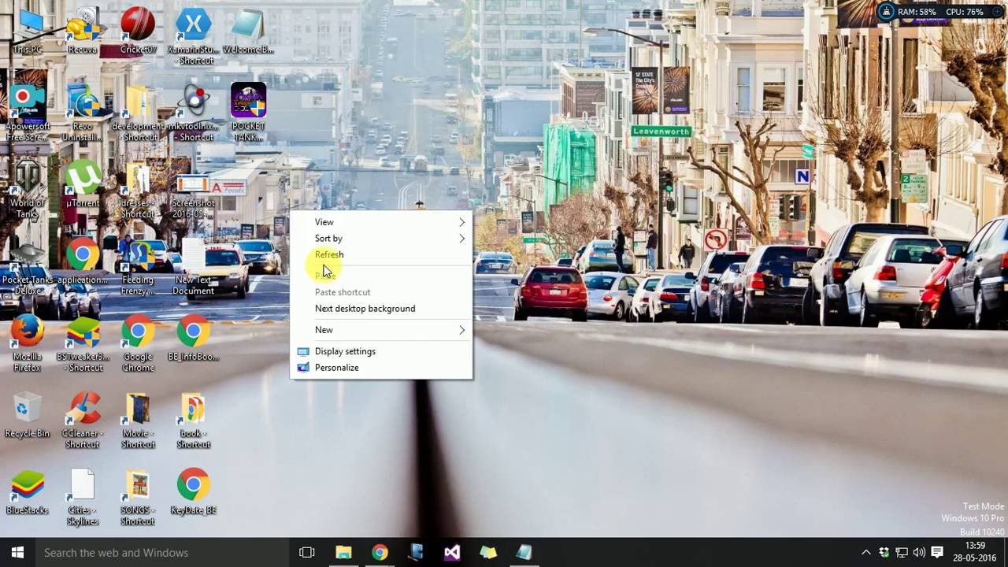Select the µTorrent desktop icon
Screen dimensions: 1008x567
click(x=83, y=179)
